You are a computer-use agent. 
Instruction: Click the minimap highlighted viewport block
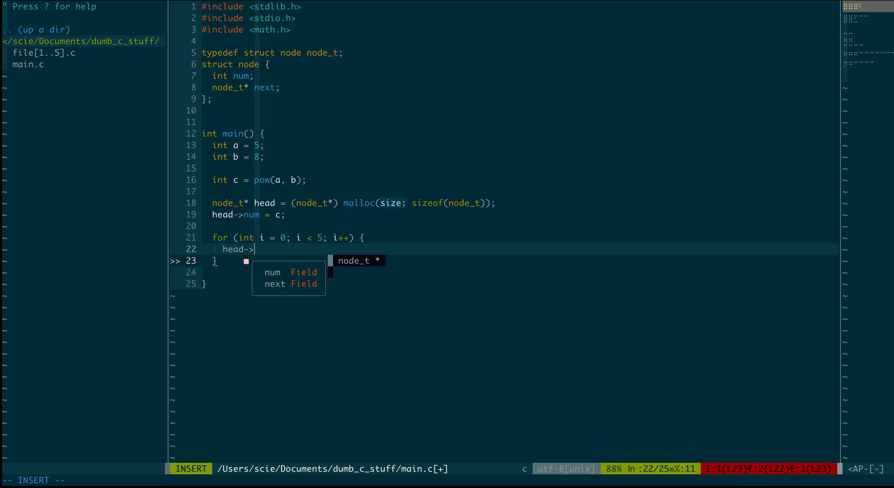(x=868, y=6)
